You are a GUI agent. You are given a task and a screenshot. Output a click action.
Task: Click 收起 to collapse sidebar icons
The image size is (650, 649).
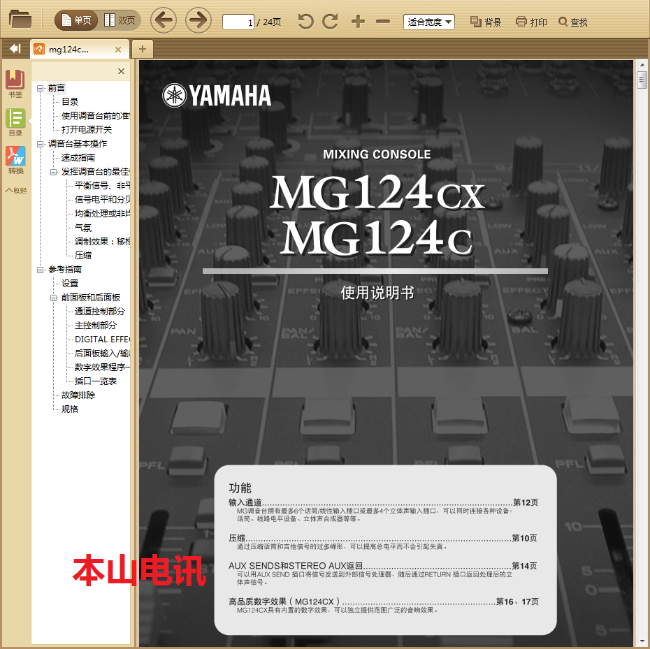(16, 190)
